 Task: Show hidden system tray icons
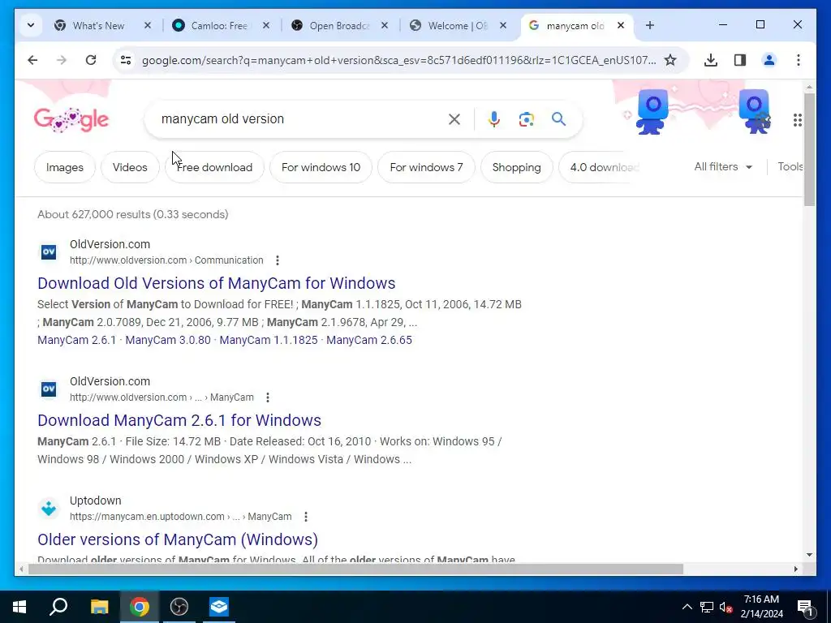(x=687, y=607)
